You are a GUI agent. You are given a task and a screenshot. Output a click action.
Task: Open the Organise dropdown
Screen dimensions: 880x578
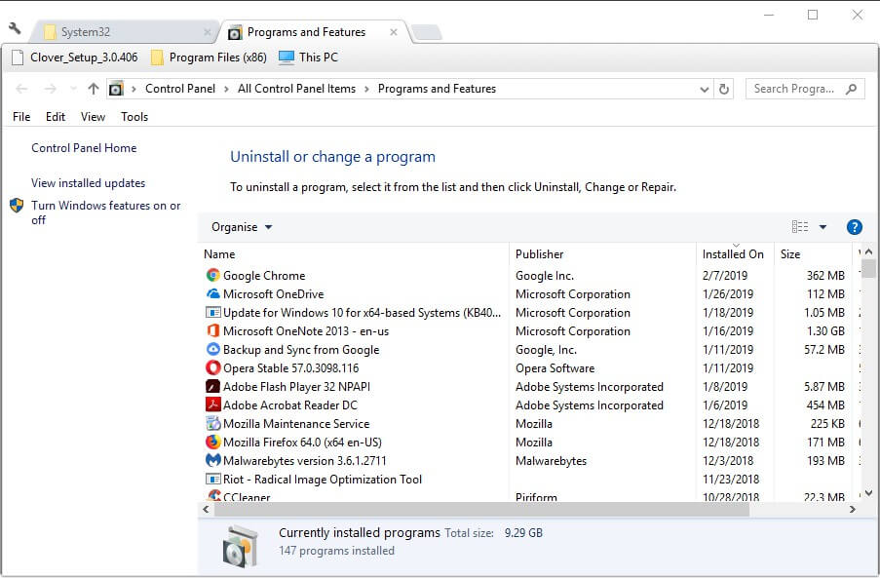[242, 227]
